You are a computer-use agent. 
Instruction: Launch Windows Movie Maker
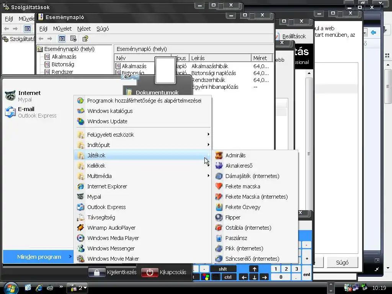coord(143,259)
